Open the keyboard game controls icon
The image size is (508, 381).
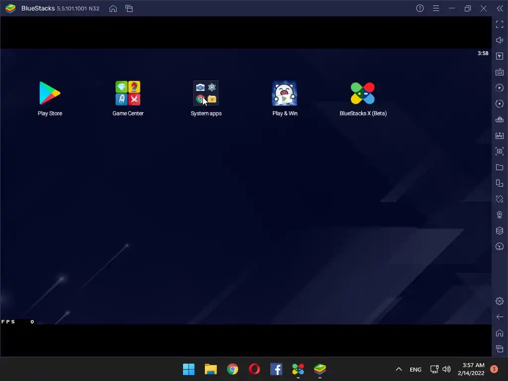500,72
